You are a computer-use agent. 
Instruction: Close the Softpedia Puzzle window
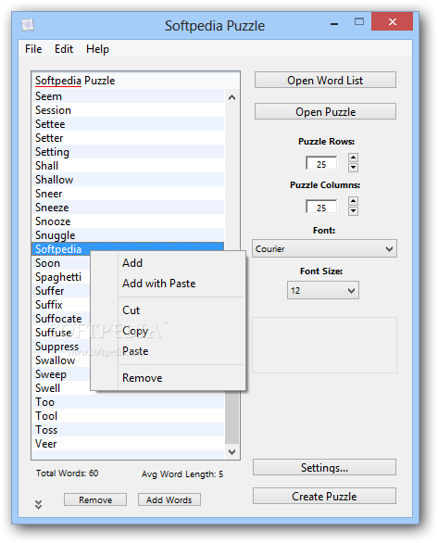coord(392,22)
